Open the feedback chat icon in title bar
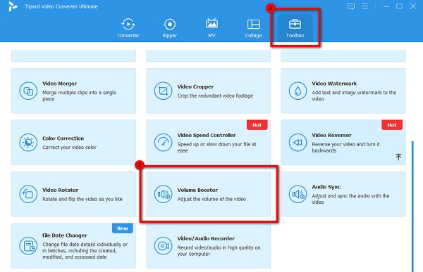 351,6
